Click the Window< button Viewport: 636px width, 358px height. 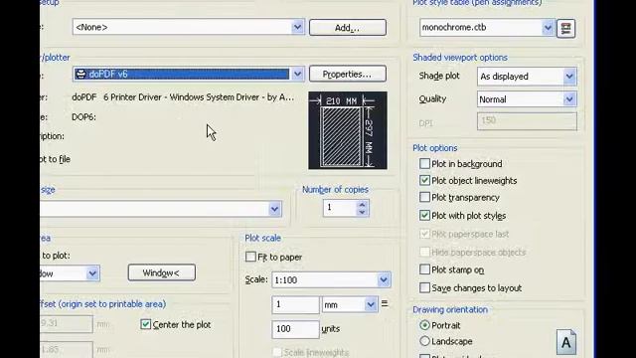tap(161, 272)
